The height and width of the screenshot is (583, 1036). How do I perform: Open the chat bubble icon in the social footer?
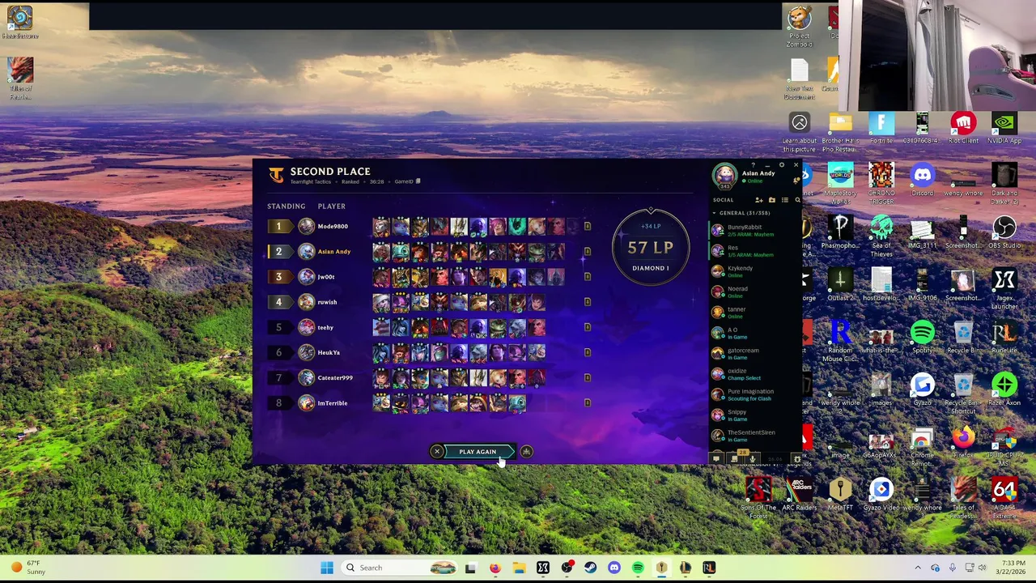716,459
